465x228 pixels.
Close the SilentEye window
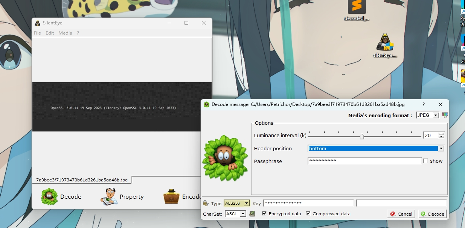204,23
